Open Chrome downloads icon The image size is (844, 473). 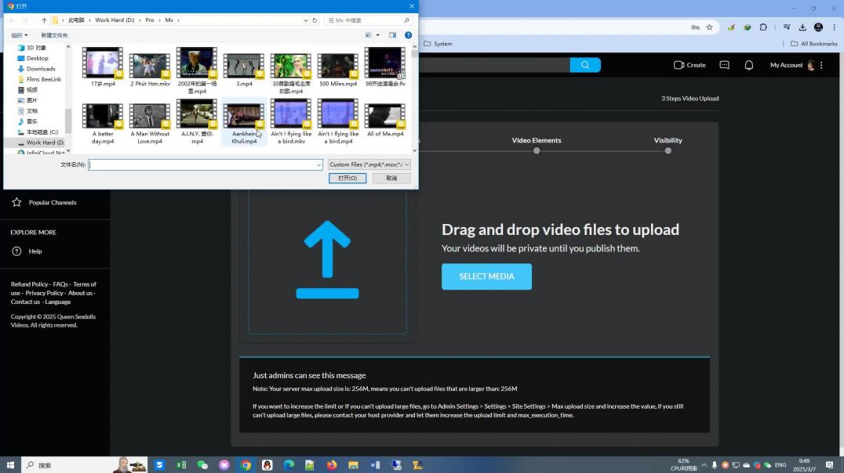(x=802, y=27)
